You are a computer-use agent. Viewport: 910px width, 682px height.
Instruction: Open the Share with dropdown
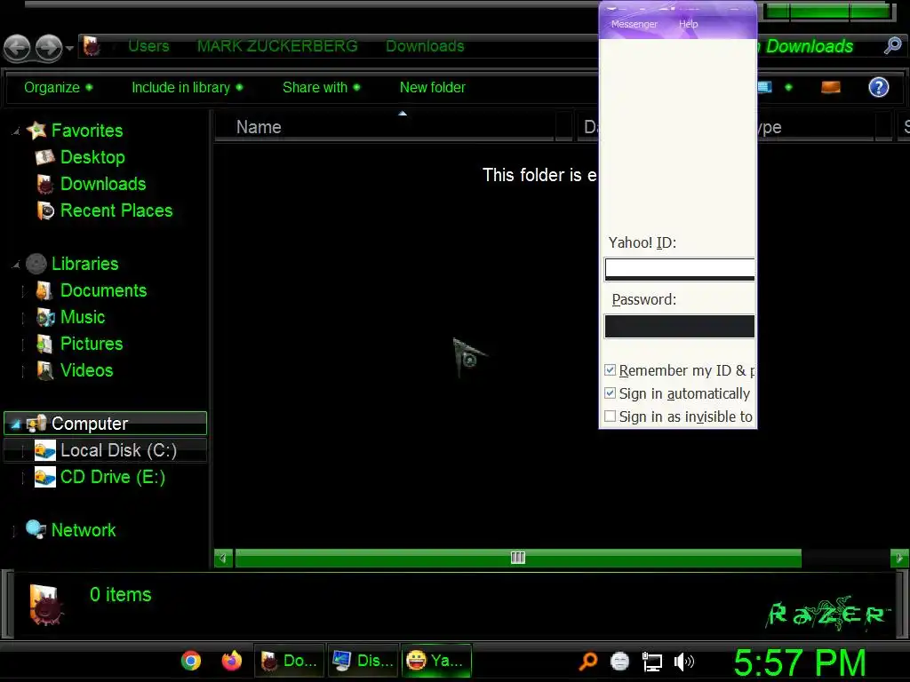pyautogui.click(x=321, y=88)
